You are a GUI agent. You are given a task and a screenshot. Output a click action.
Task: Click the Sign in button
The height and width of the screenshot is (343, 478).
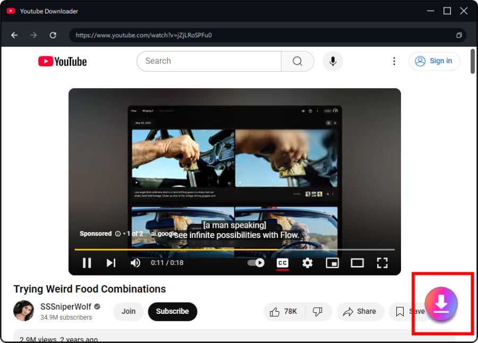[434, 61]
